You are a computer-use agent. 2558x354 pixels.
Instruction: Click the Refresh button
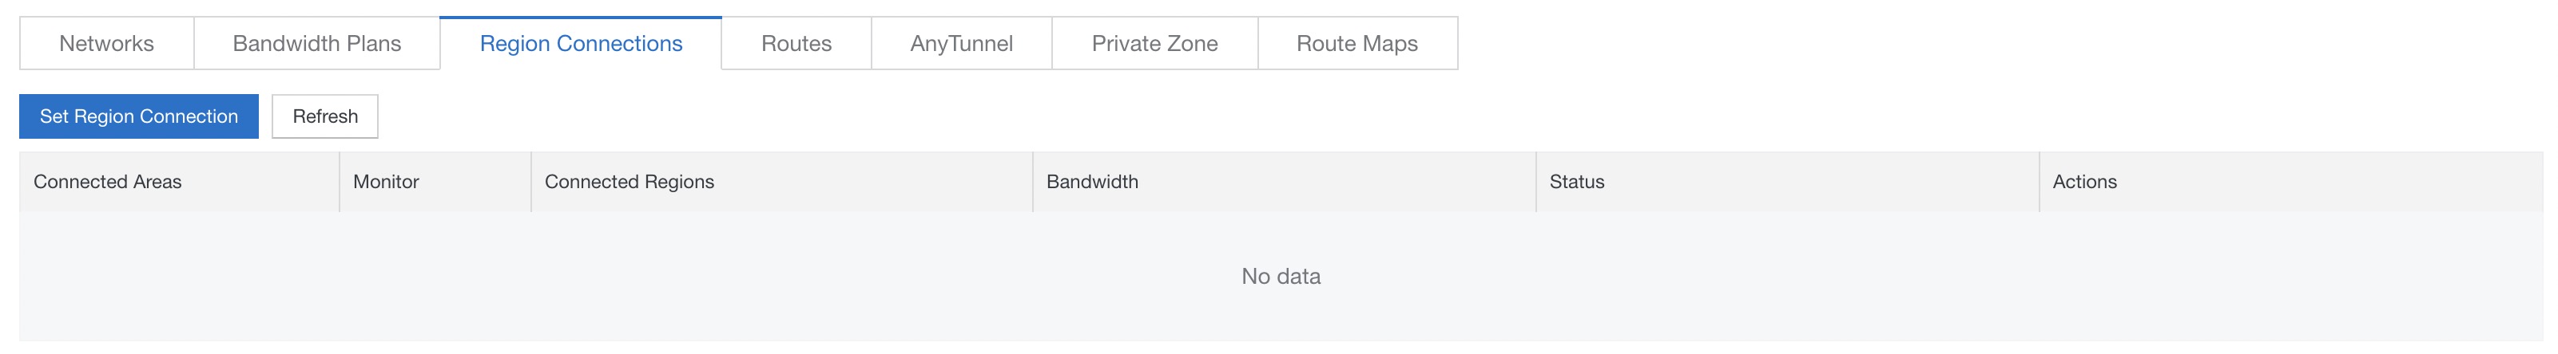[324, 116]
